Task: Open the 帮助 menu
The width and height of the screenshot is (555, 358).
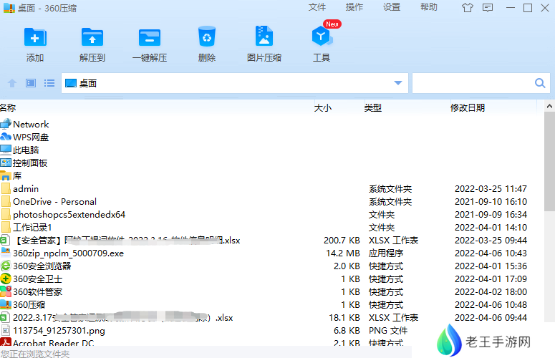Action: pos(429,7)
